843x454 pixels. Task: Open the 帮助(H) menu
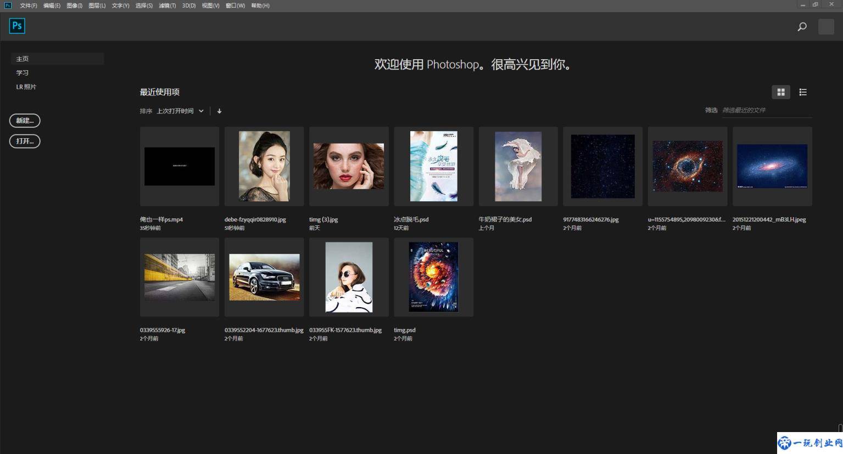click(260, 5)
